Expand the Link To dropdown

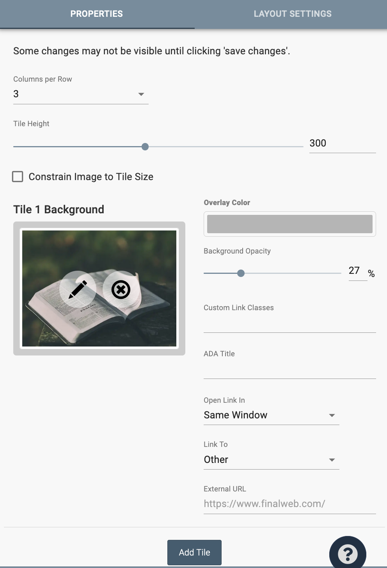pos(271,460)
